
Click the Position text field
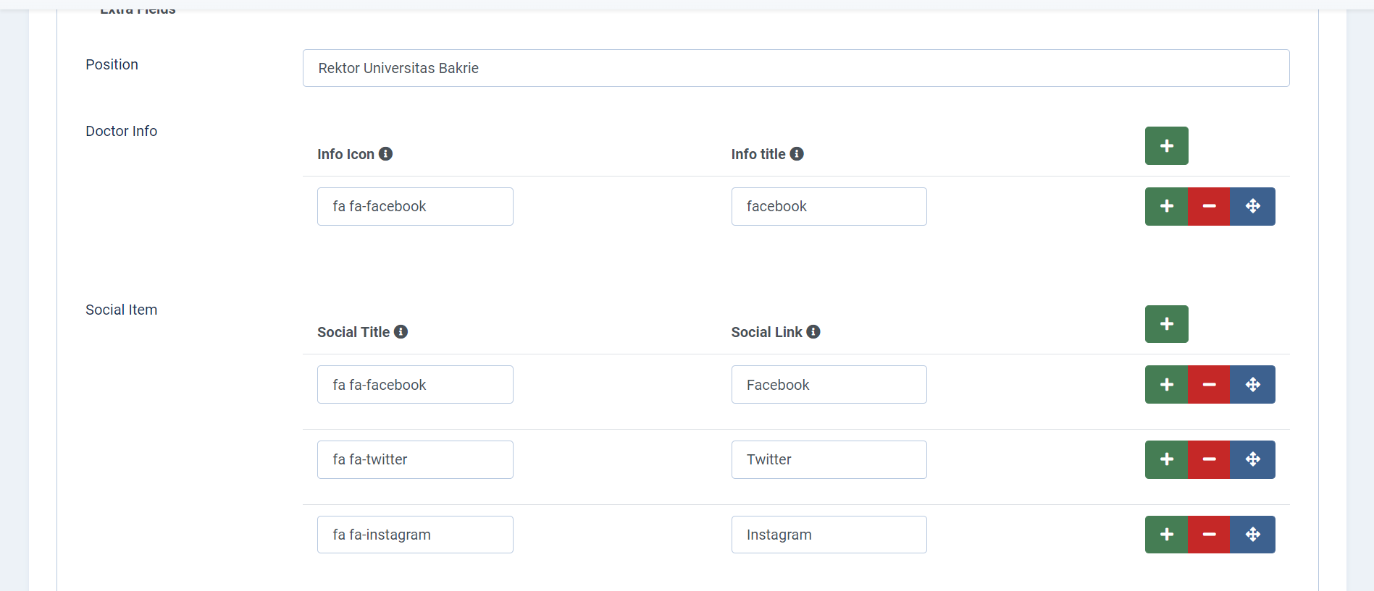[795, 68]
